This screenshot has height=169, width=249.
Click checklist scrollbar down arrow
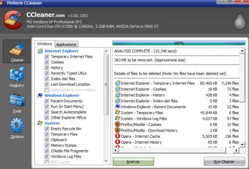(x=106, y=161)
